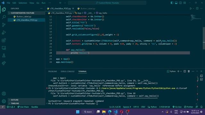Screen dimensions: 205x115
Task: Collapse CUSTOMTKINTER-YOUTUBE folder section
Action: (26, 13)
